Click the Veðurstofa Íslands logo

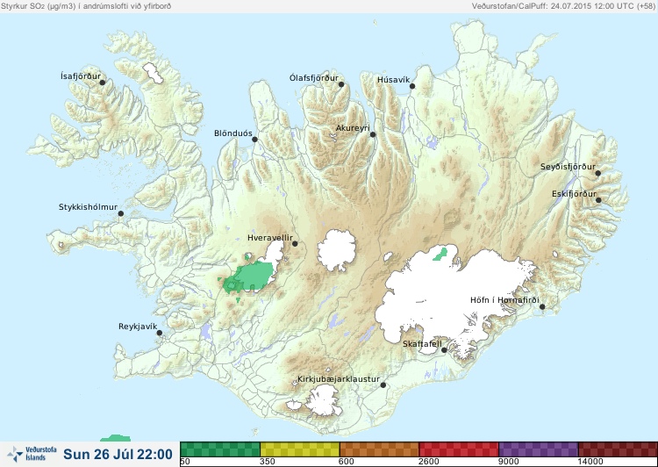point(32,454)
